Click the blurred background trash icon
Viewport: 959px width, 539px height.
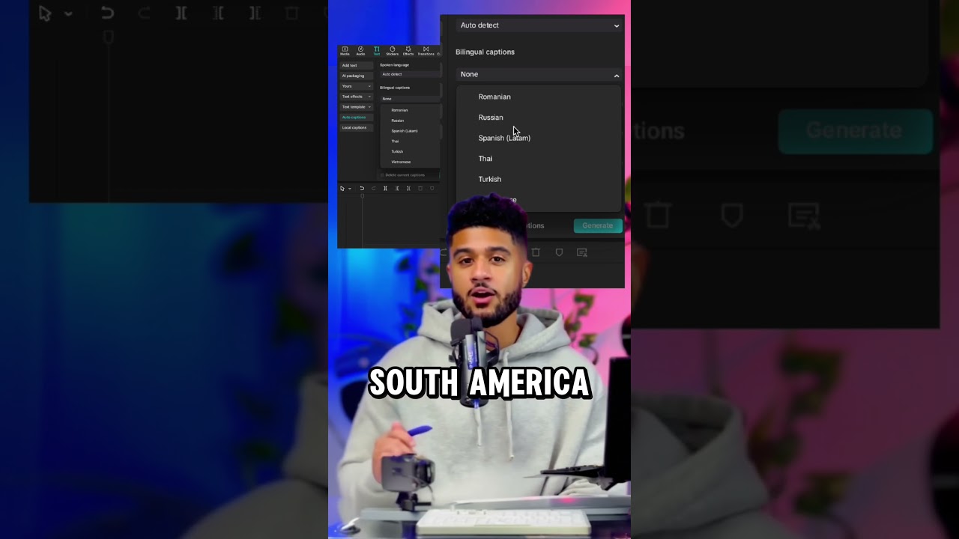point(658,216)
